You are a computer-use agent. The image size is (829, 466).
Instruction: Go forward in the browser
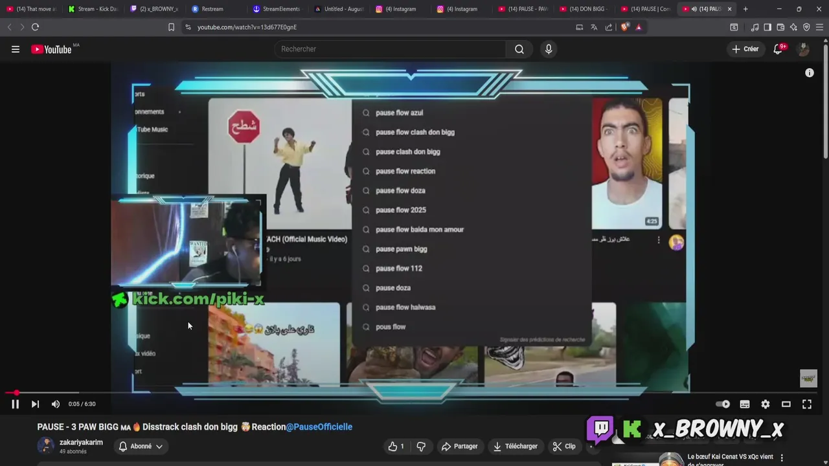click(x=21, y=27)
